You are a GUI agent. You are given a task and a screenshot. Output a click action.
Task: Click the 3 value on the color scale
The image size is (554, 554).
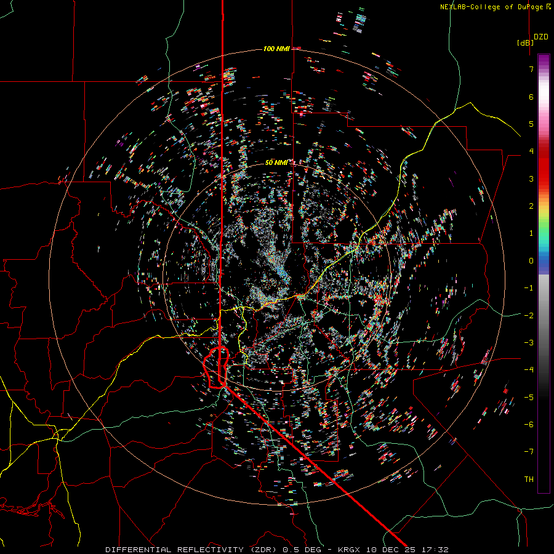[x=531, y=179]
